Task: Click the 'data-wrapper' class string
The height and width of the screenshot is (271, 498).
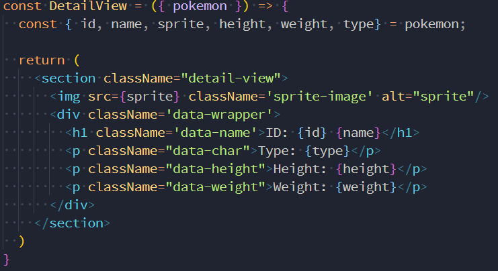Action: (x=219, y=115)
